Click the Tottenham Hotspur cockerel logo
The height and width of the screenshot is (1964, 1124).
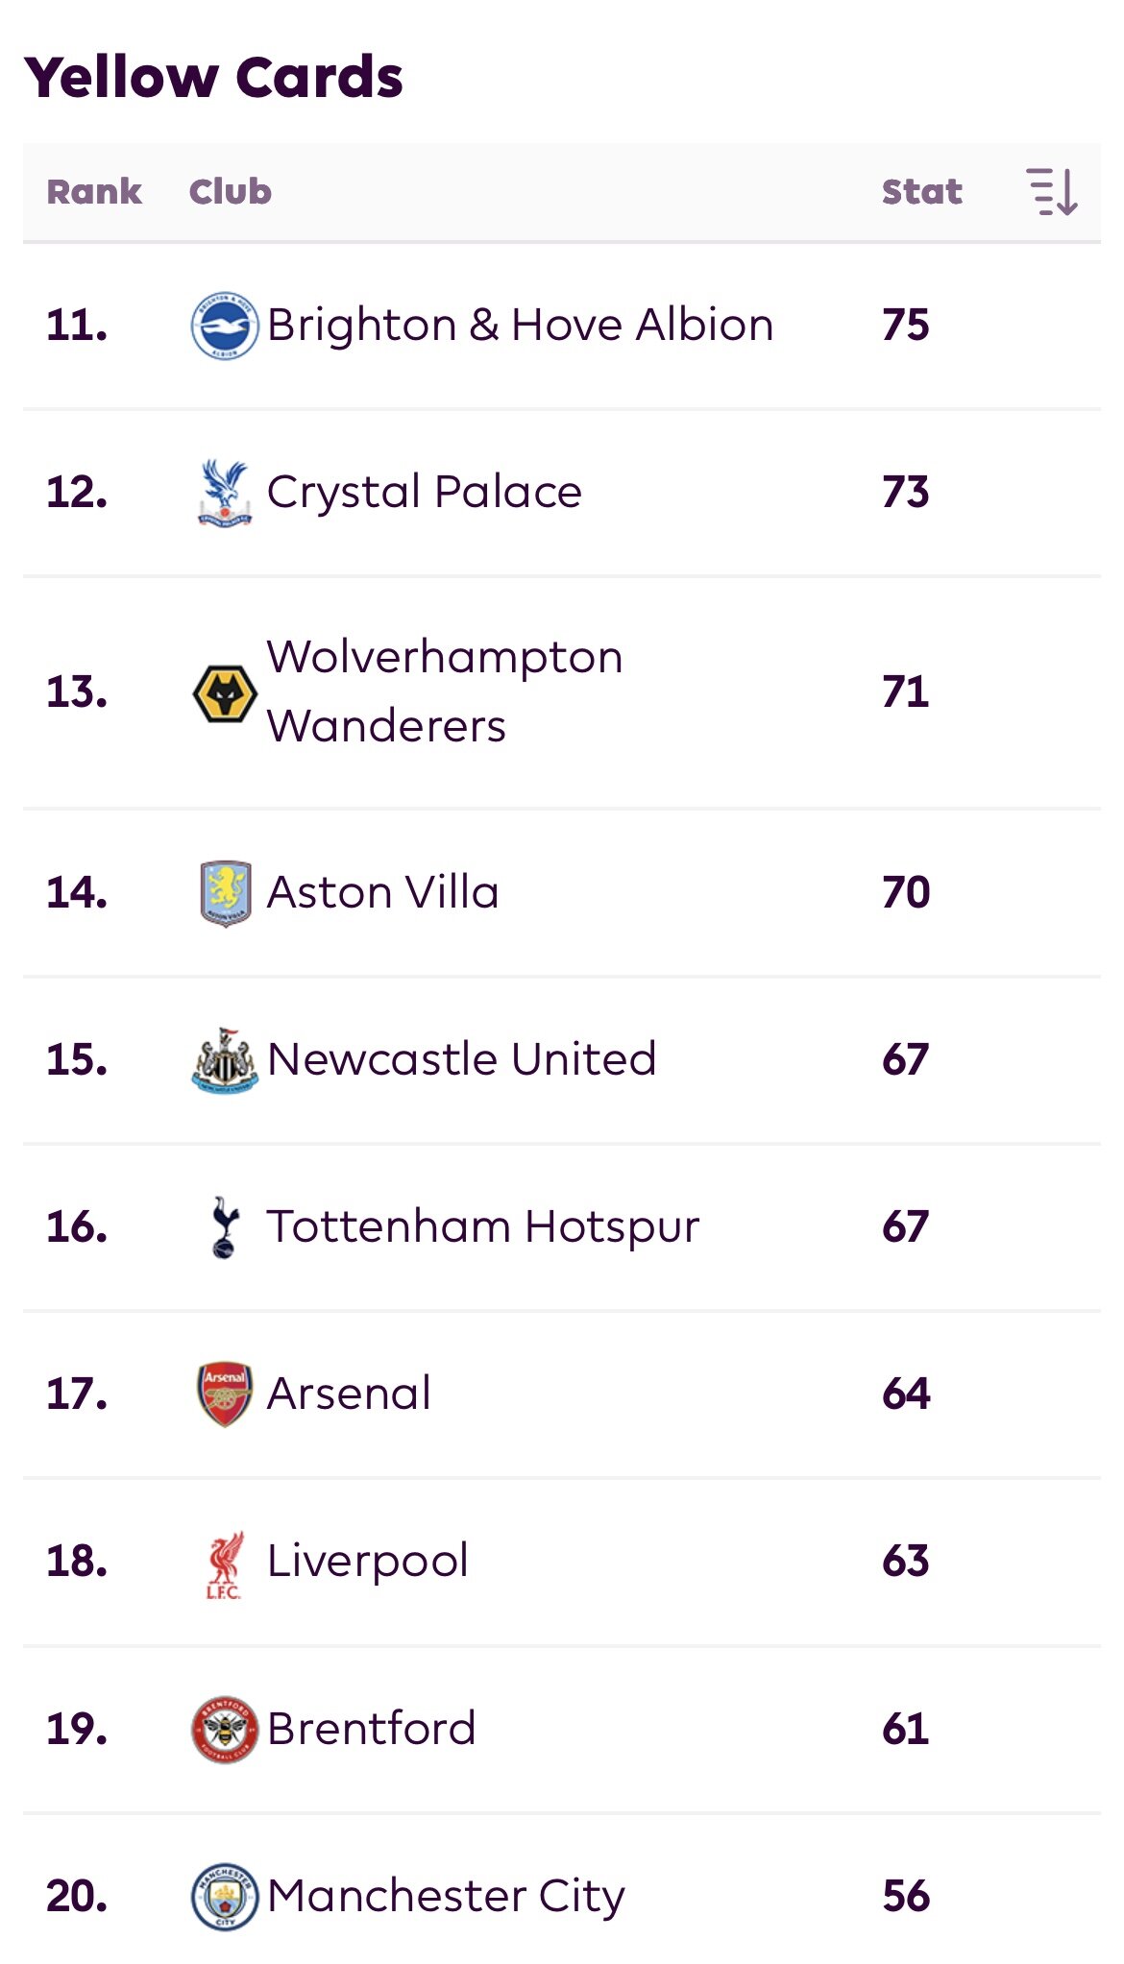click(225, 1226)
